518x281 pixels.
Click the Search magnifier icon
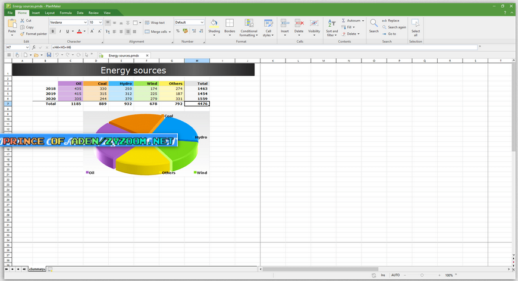point(373,23)
